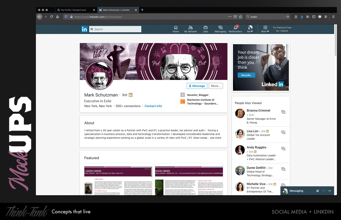Open the Firefox hamburger menu

pos(333,17)
